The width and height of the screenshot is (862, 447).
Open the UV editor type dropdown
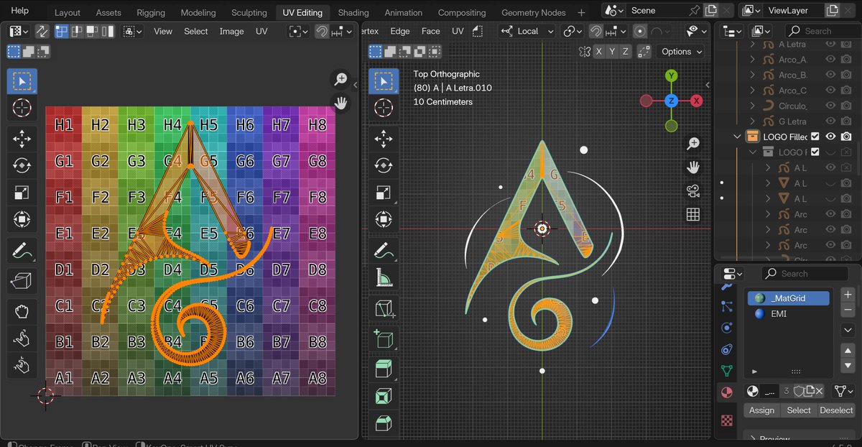[x=18, y=31]
